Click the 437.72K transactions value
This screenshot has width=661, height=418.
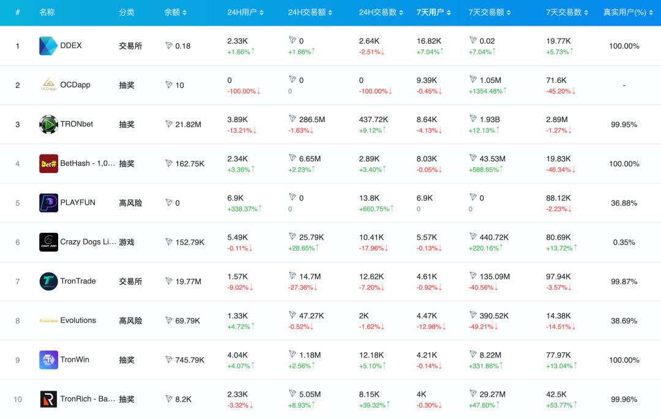tap(373, 120)
